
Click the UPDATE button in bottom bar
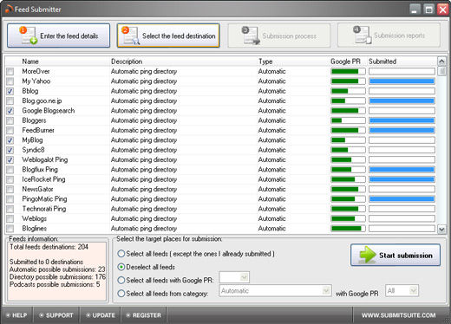tap(101, 315)
